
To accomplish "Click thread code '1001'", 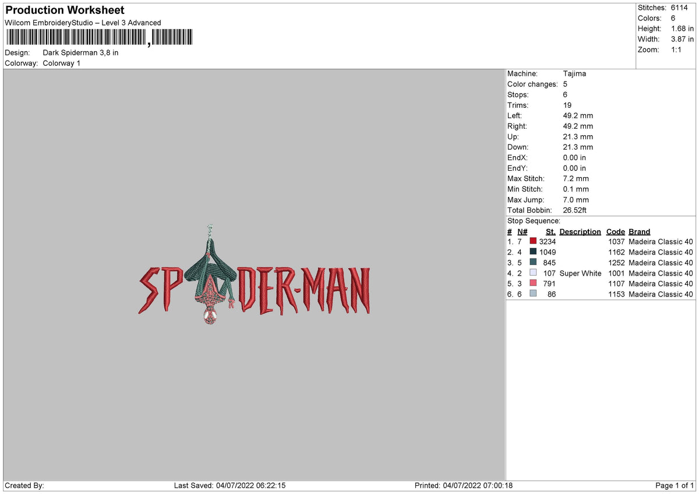I will pos(616,273).
